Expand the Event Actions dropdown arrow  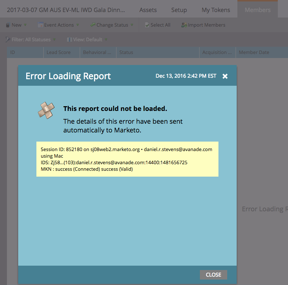click(78, 25)
